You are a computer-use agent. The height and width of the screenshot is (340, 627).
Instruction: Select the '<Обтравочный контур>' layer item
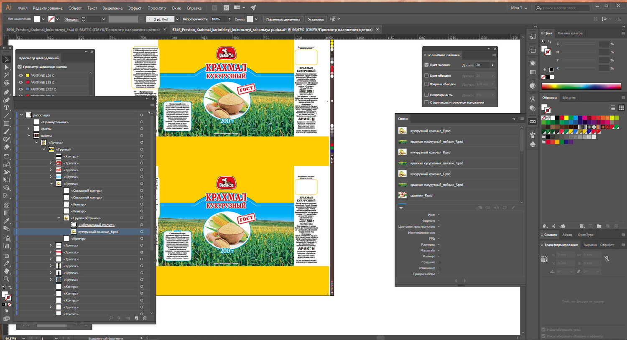(x=96, y=225)
